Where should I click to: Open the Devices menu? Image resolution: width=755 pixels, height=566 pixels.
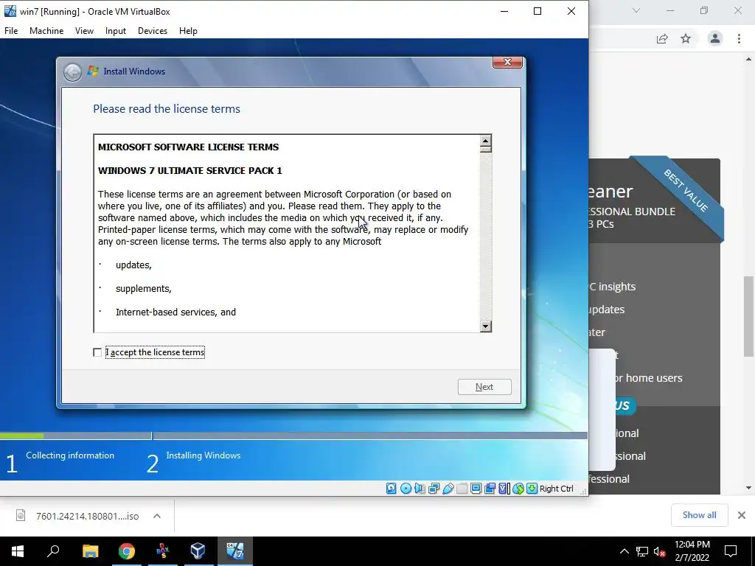click(153, 31)
